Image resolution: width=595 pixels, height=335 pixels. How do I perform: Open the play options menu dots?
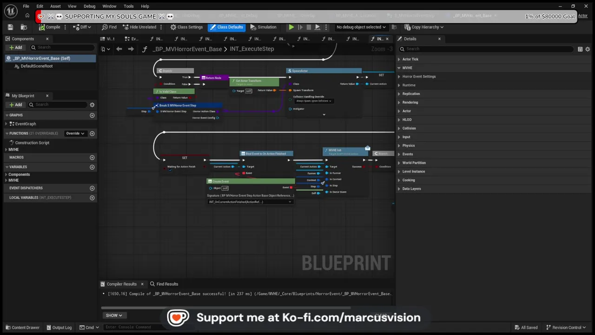click(326, 27)
